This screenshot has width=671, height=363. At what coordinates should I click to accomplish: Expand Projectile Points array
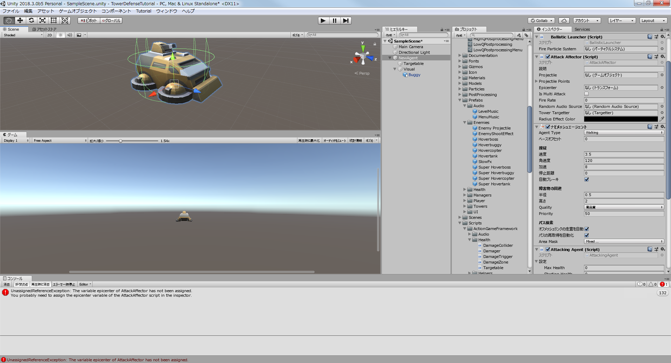[x=536, y=81]
